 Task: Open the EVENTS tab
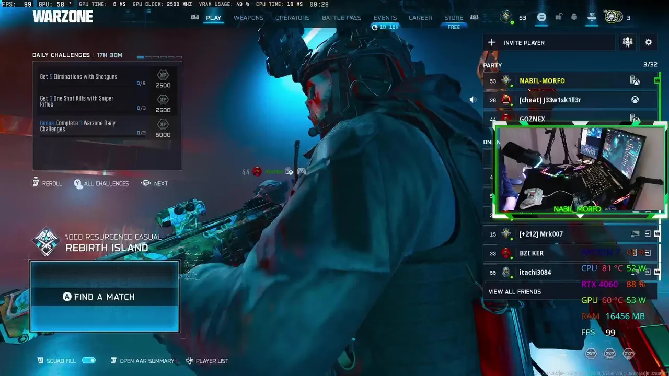[385, 18]
